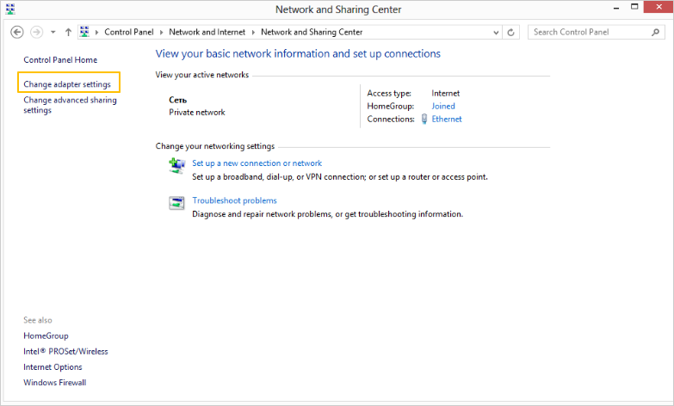Open the recent locations dropdown arrow
The width and height of the screenshot is (674, 406).
tap(53, 32)
